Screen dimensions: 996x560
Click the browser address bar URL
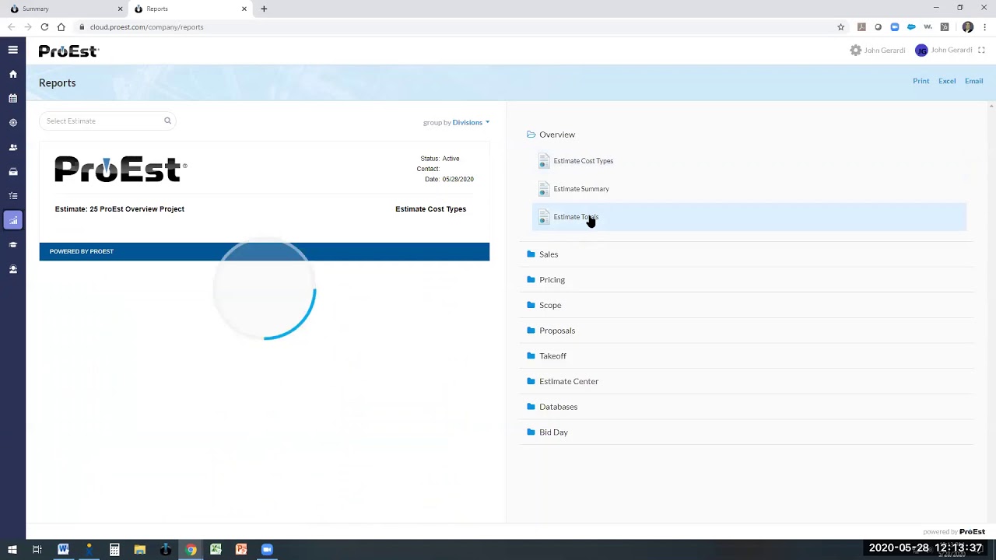(146, 27)
